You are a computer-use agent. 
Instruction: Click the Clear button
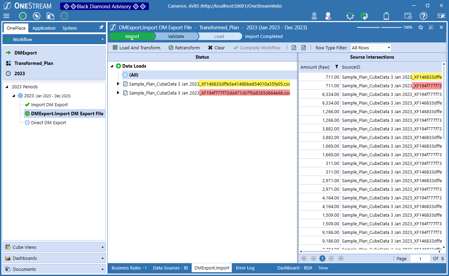pyautogui.click(x=216, y=48)
